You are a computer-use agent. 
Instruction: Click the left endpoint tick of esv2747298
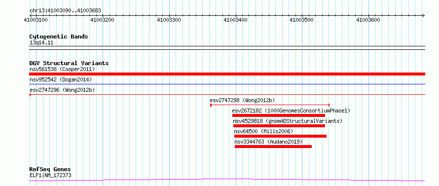coord(211,105)
